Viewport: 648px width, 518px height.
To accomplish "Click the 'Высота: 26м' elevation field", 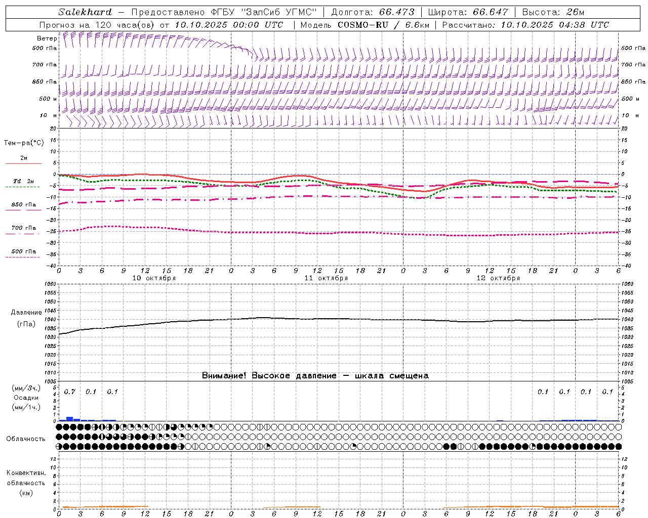I will point(553,12).
